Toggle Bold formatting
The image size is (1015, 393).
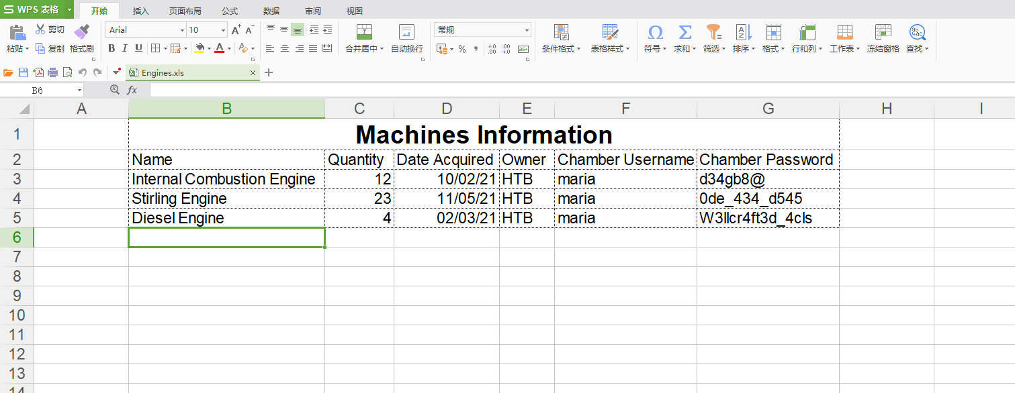[x=112, y=48]
